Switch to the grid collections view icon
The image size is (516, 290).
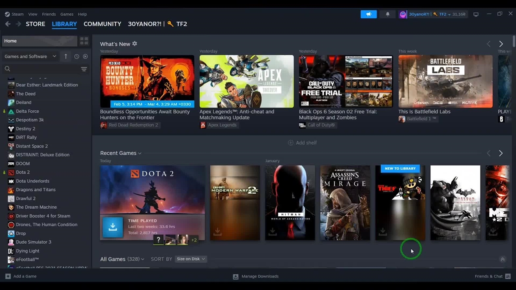84,41
